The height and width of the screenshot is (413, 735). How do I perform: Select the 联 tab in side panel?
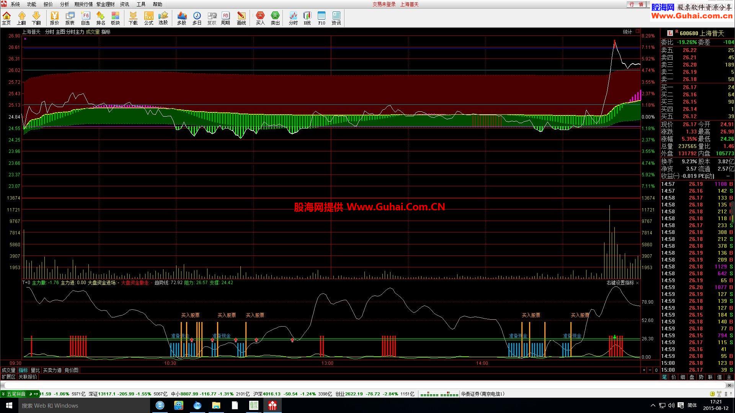tap(710, 377)
